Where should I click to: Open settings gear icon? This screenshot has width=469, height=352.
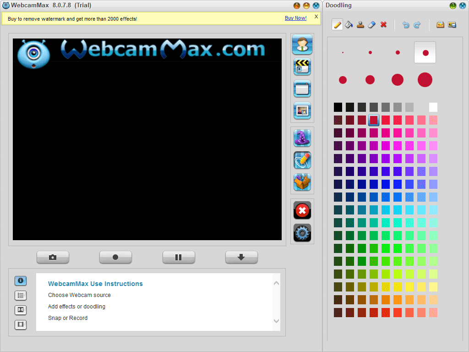point(302,233)
